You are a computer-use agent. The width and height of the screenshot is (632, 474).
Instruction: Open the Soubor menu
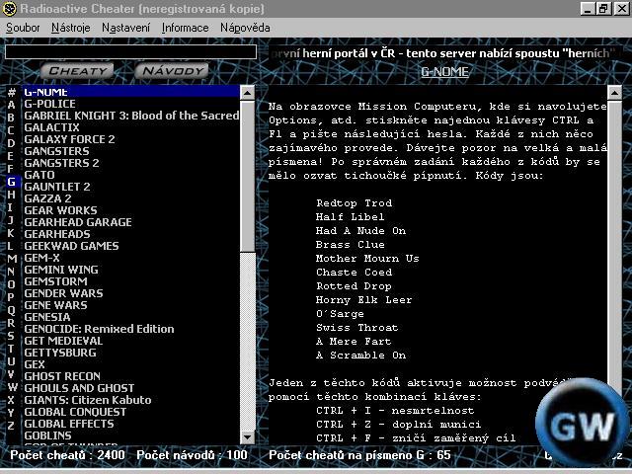[23, 28]
